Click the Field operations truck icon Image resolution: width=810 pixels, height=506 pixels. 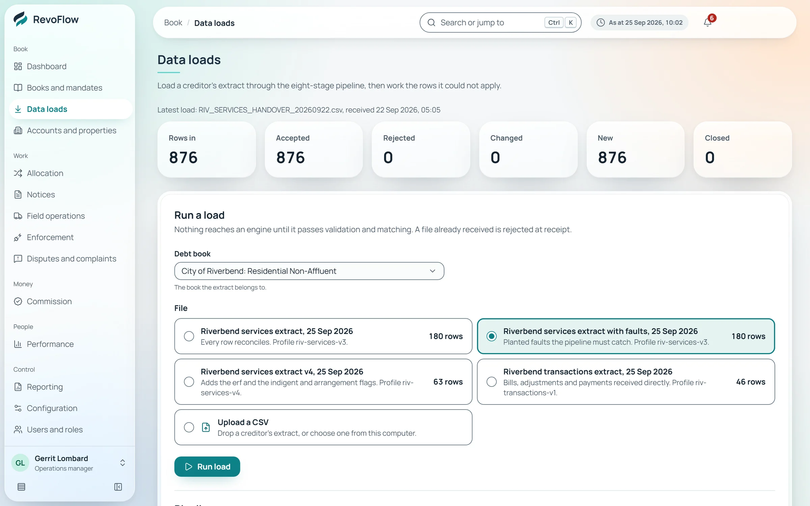click(18, 216)
